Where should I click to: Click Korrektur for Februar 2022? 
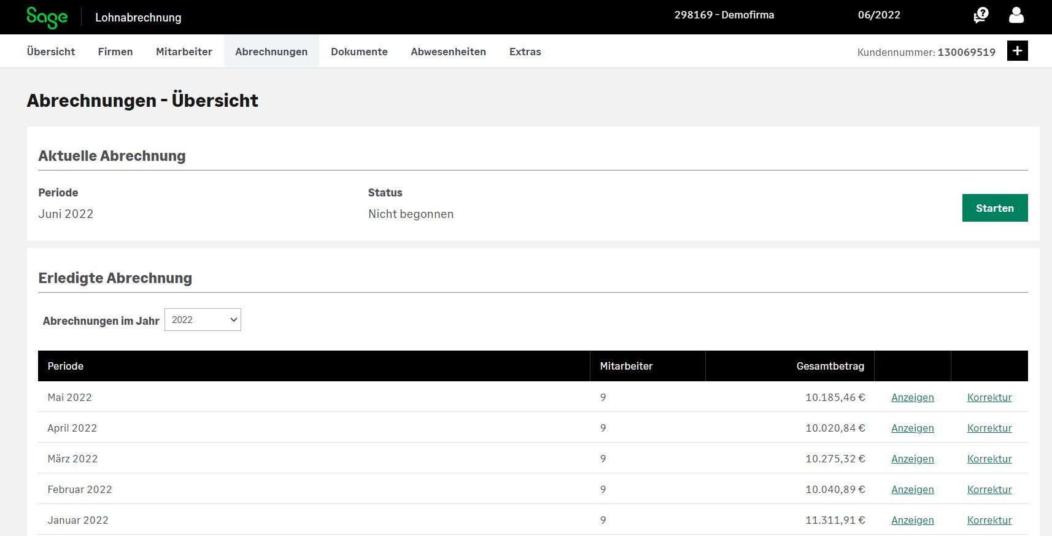click(989, 489)
